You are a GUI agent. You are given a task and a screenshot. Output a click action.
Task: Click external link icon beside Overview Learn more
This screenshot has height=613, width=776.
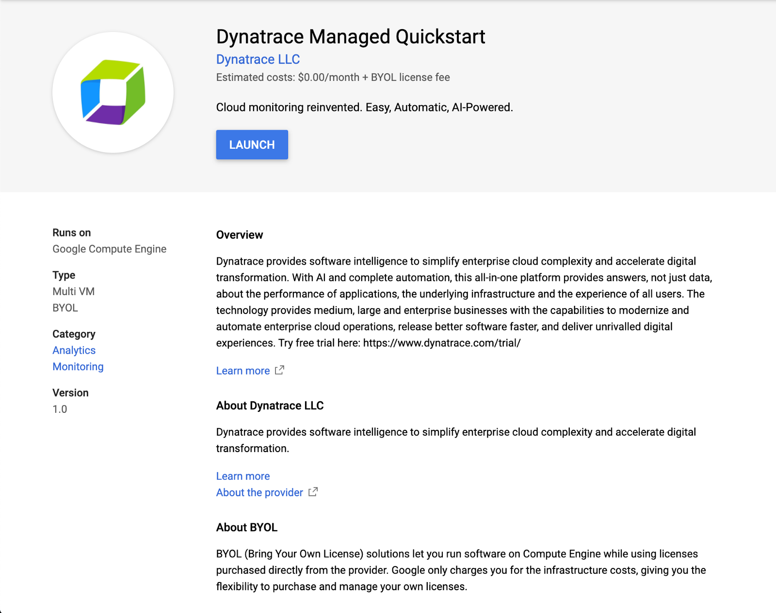279,370
